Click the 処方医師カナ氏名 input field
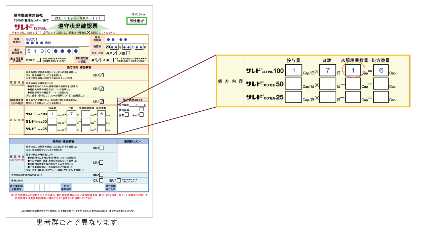Viewport: 437px width, 228px height. 132,187
